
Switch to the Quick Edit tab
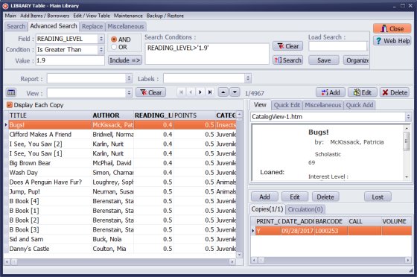pos(287,105)
